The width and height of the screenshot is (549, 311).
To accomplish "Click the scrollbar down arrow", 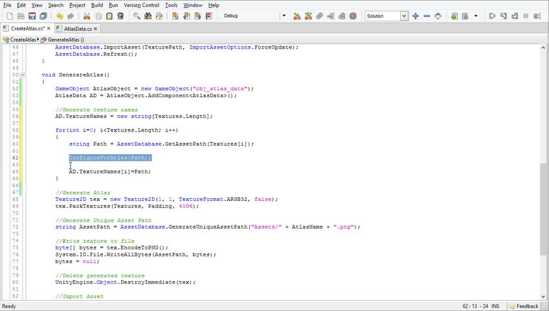I will pyautogui.click(x=543, y=296).
